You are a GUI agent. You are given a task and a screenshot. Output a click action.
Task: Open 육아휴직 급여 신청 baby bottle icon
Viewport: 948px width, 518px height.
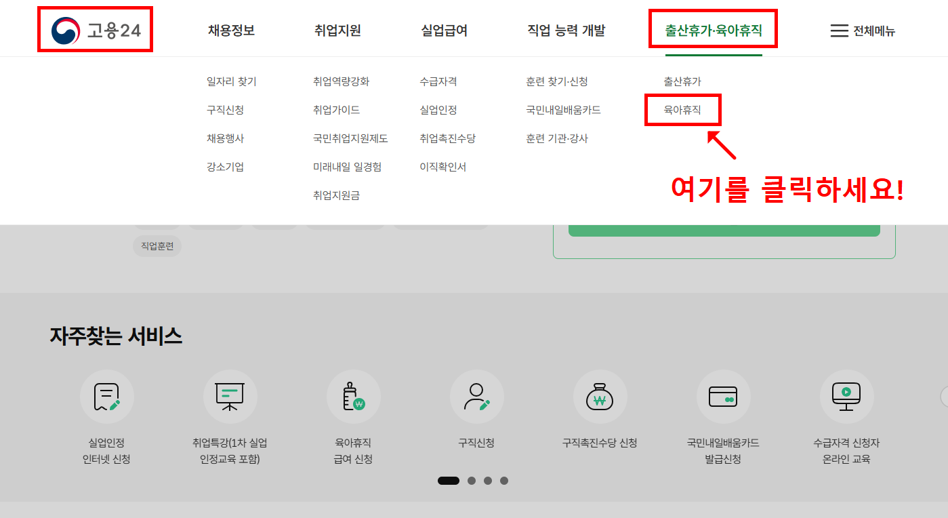353,397
